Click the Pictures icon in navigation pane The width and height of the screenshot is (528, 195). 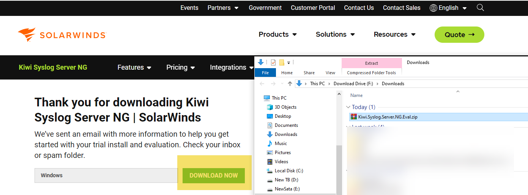click(x=270, y=153)
